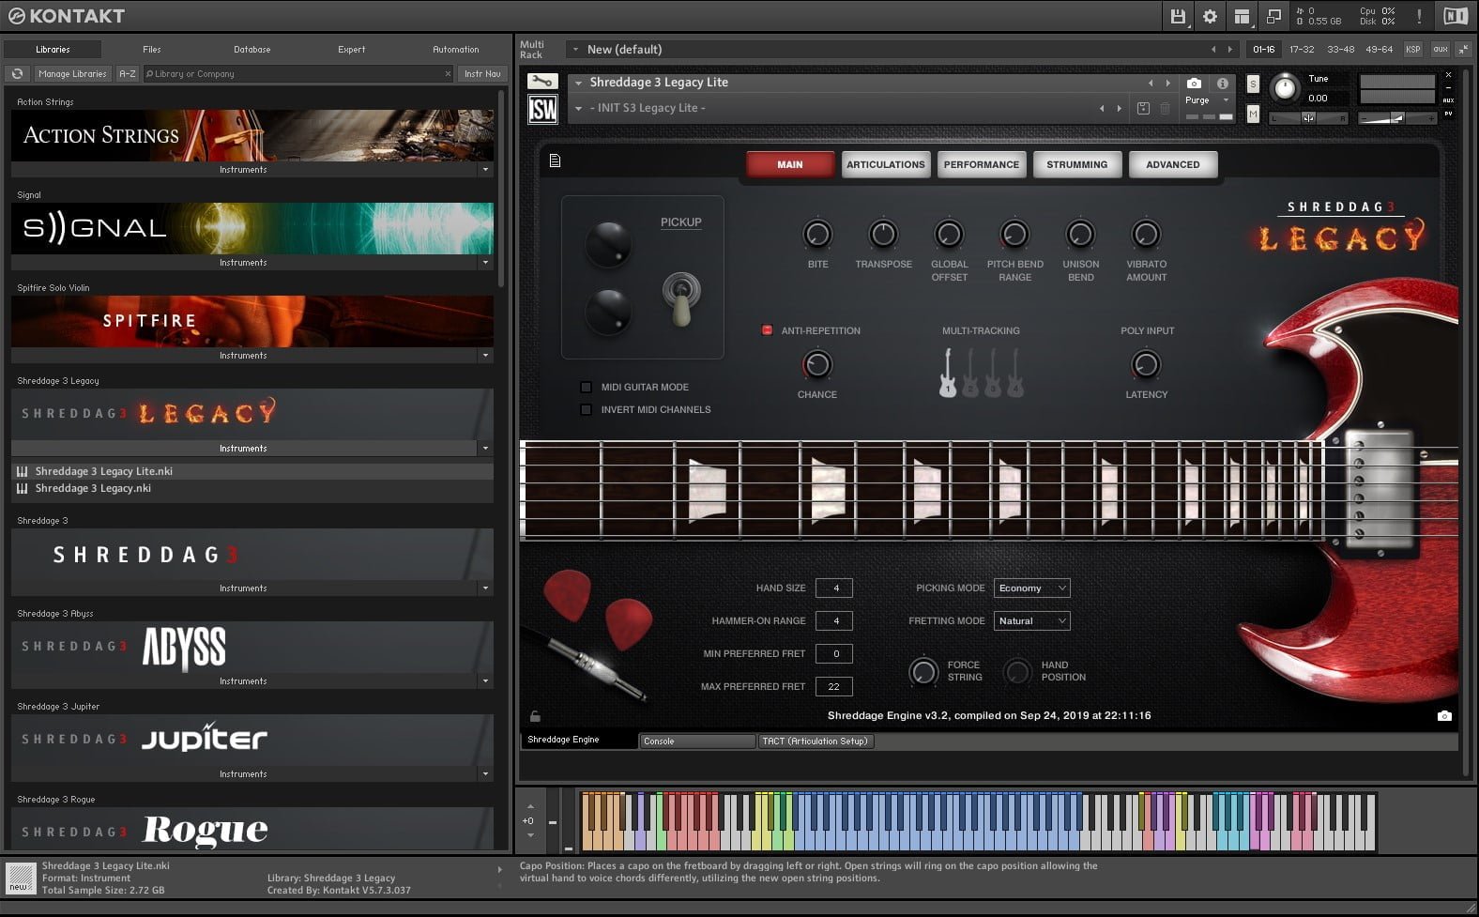Image resolution: width=1479 pixels, height=917 pixels.
Task: Switch to the Strumming tab
Action: point(1077,164)
